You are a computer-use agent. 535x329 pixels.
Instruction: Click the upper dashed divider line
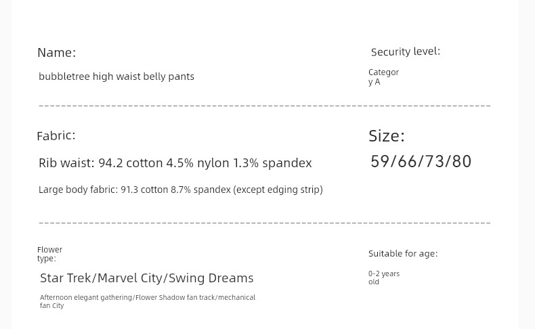(x=265, y=106)
